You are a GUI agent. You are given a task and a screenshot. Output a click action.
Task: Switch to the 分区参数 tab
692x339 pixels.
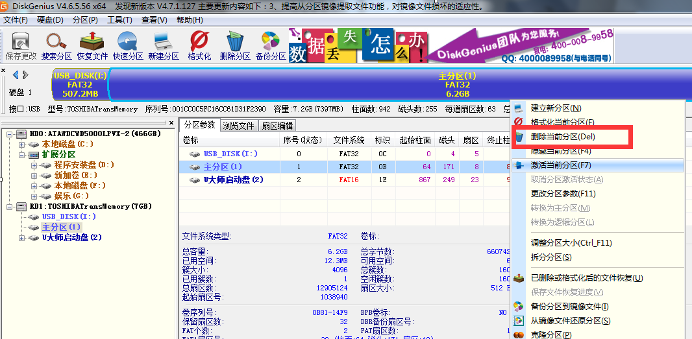[200, 124]
